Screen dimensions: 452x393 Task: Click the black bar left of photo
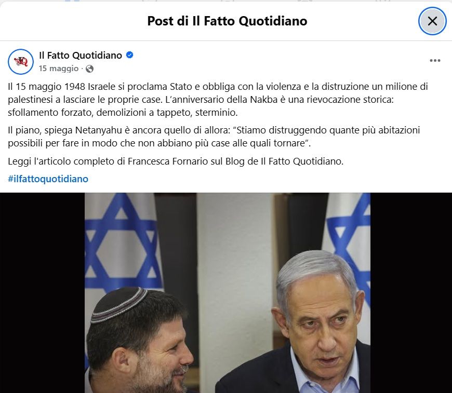[43, 293]
